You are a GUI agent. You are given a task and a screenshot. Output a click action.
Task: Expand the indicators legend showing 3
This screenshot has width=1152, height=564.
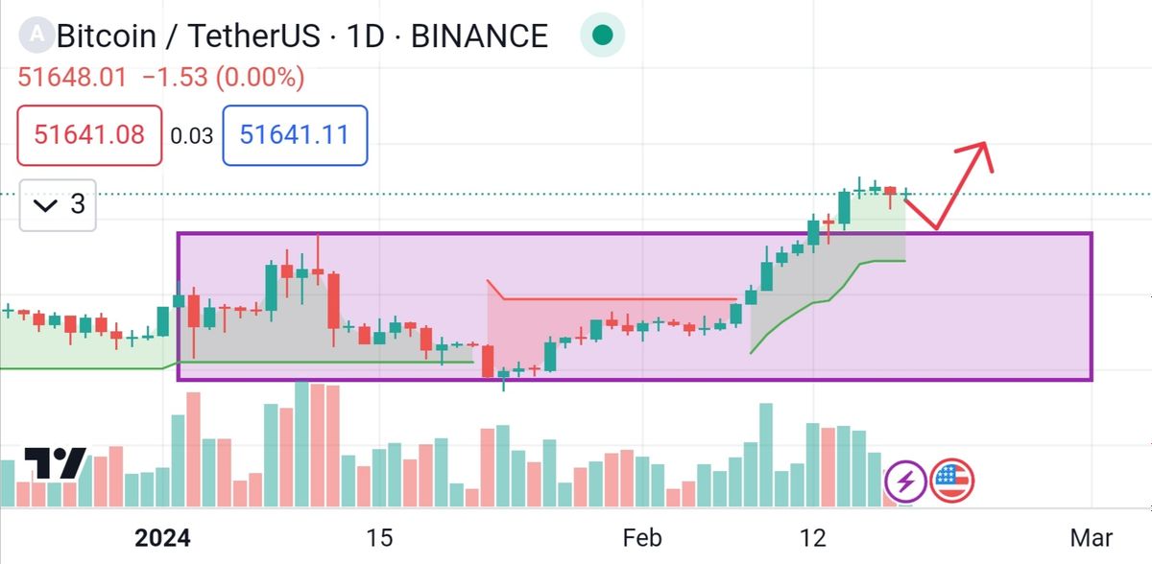[58, 204]
